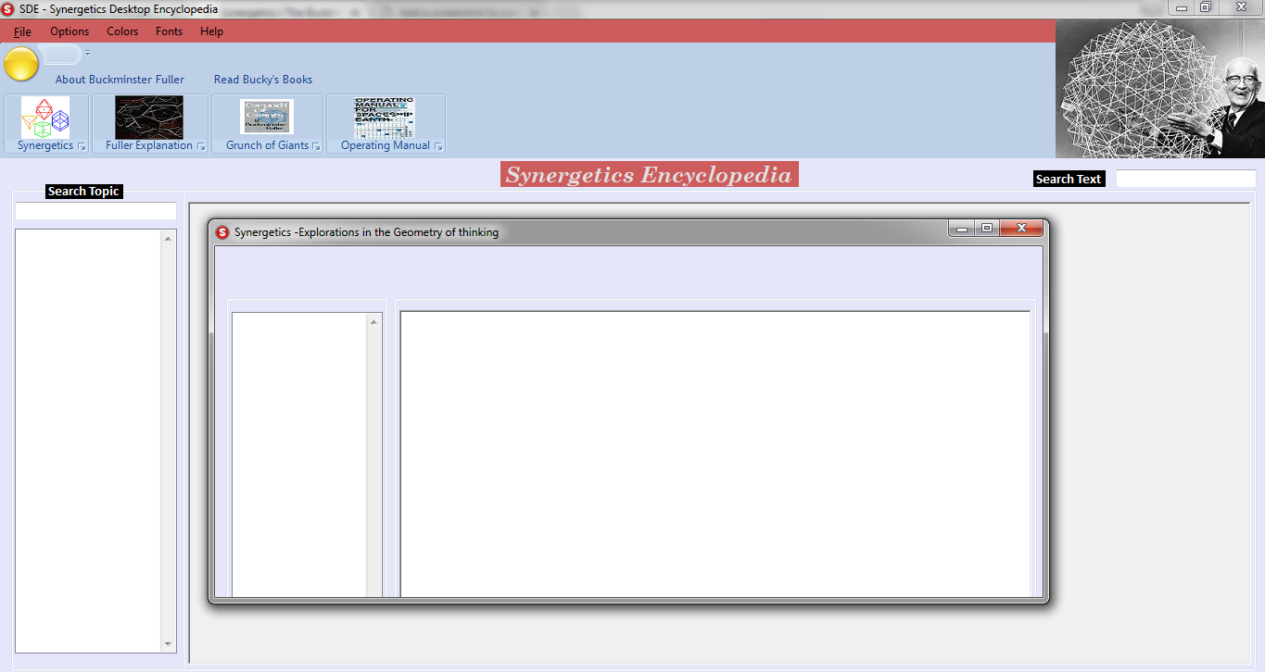Expand the Operating Manual group launcher arrow
Image resolution: width=1265 pixels, height=672 pixels.
(x=439, y=146)
